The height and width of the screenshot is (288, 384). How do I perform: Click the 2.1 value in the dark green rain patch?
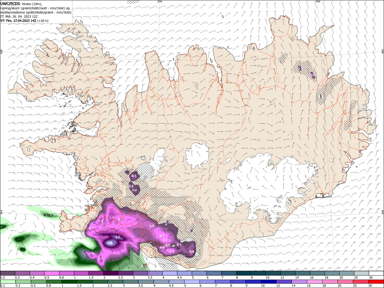pos(22,249)
